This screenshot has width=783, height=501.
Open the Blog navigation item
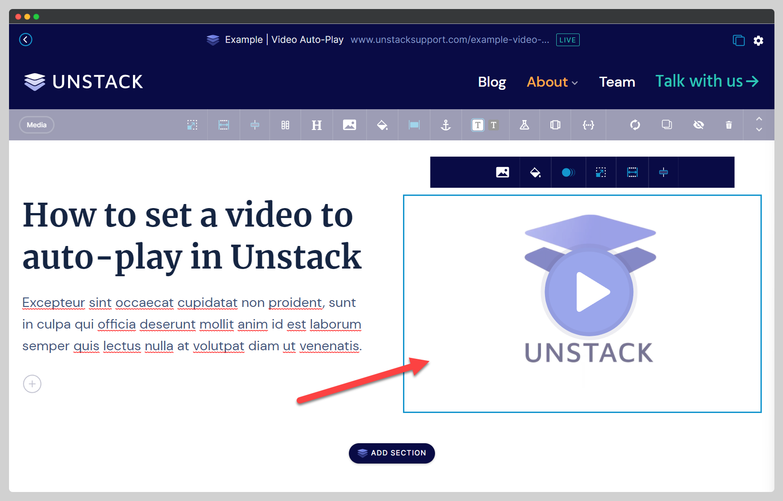(x=492, y=82)
